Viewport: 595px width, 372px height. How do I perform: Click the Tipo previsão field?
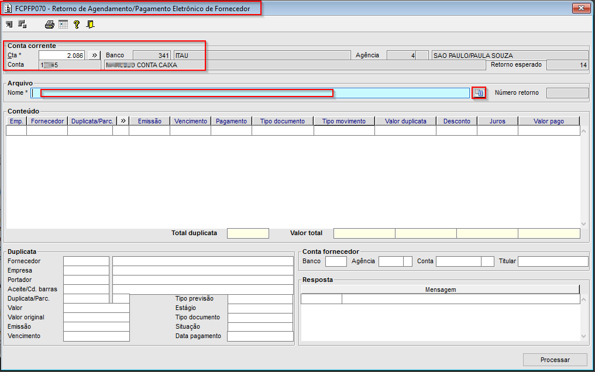(x=260, y=298)
